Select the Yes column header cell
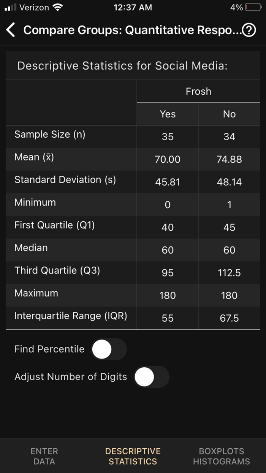The image size is (266, 473). 167,114
